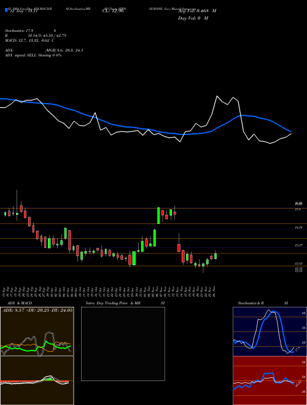The width and height of the screenshot is (307, 405).
Task: Click the 'ADX: 8.57 +DY: 20.25 -DY: 24.05' header
Action: point(37,310)
